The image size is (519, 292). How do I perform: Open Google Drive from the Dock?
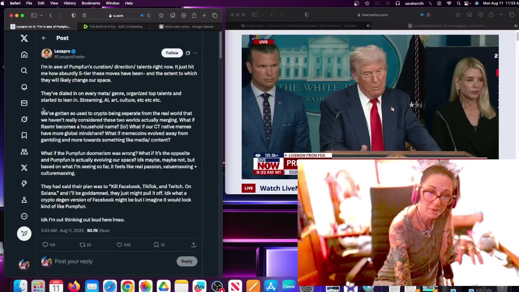tap(163, 287)
